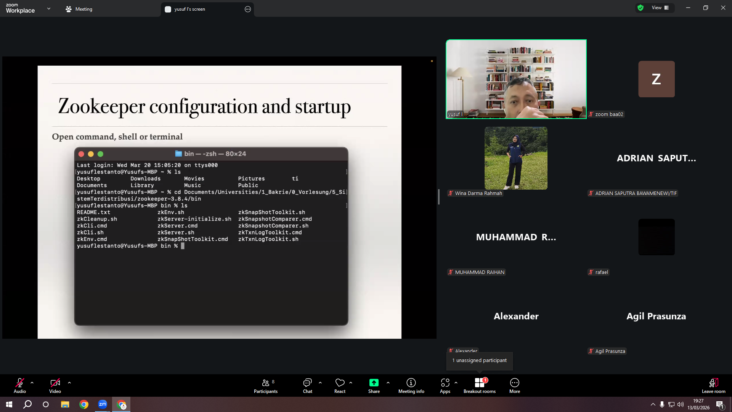This screenshot has width=732, height=412.
Task: Switch to Zoom app on the taskbar
Action: click(103, 404)
